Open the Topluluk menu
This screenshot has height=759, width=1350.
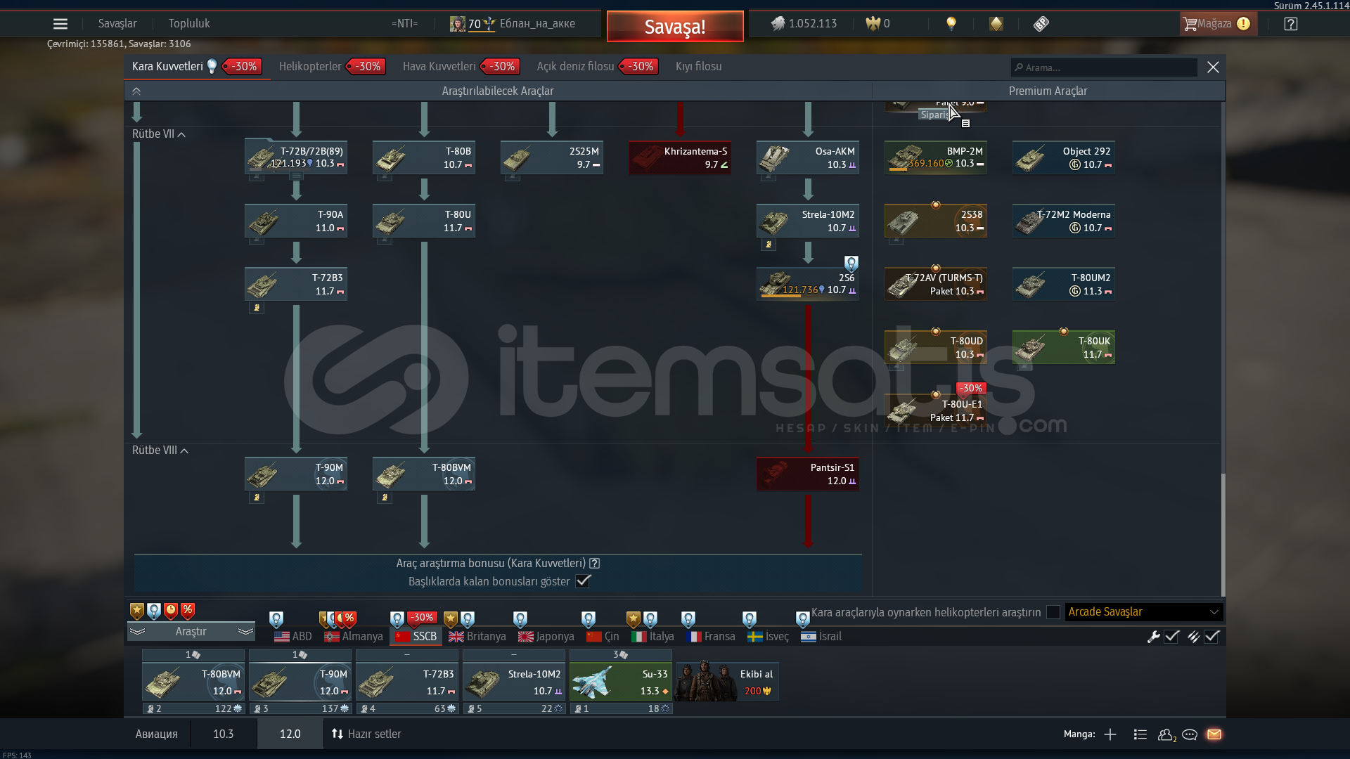coord(189,24)
